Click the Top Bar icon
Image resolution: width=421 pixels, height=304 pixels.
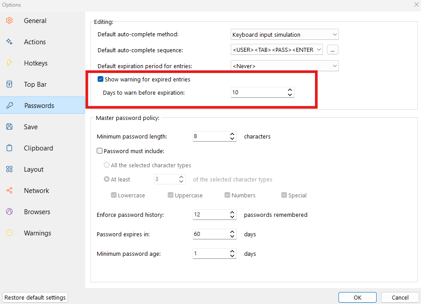pyautogui.click(x=9, y=84)
